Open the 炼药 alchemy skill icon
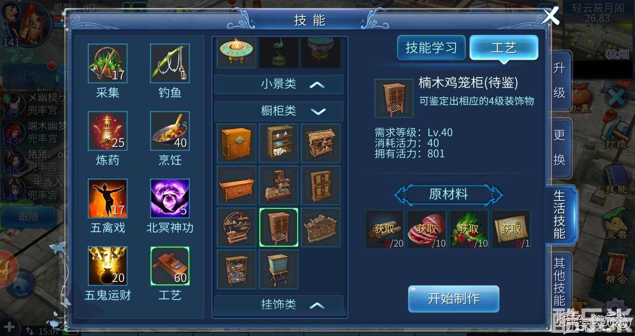 click(x=108, y=131)
